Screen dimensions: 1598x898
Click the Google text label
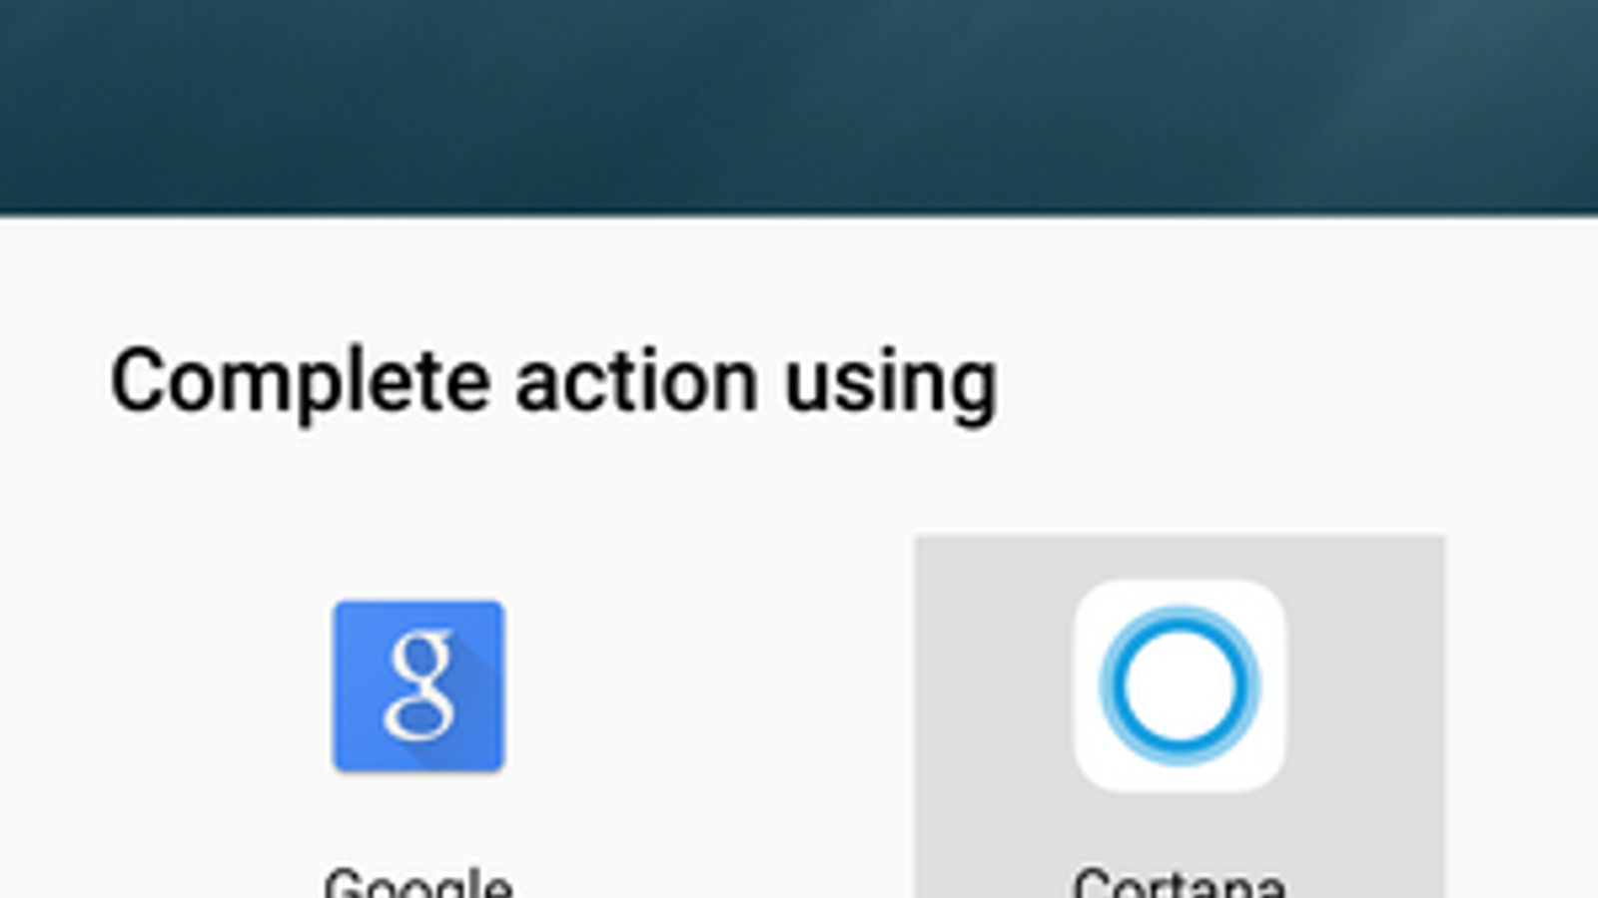418,882
